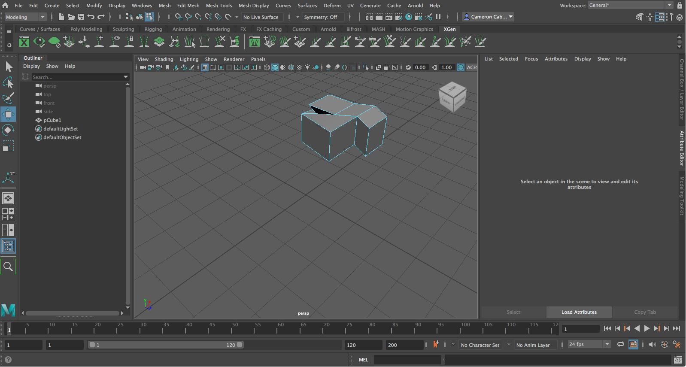Switch to the Poly Modeling shelf tab

tap(86, 29)
